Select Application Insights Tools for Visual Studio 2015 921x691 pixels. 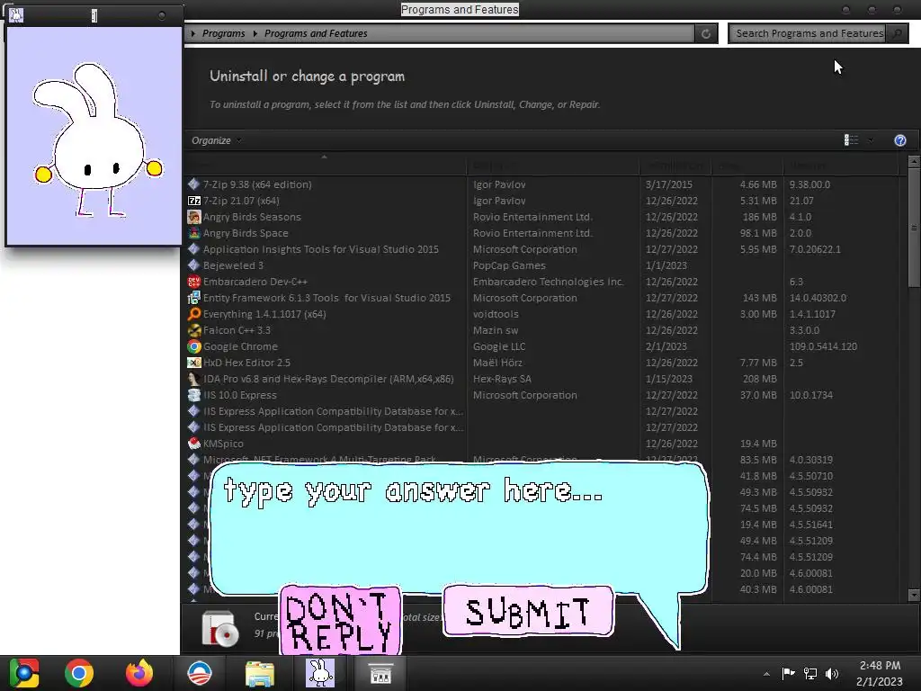321,249
